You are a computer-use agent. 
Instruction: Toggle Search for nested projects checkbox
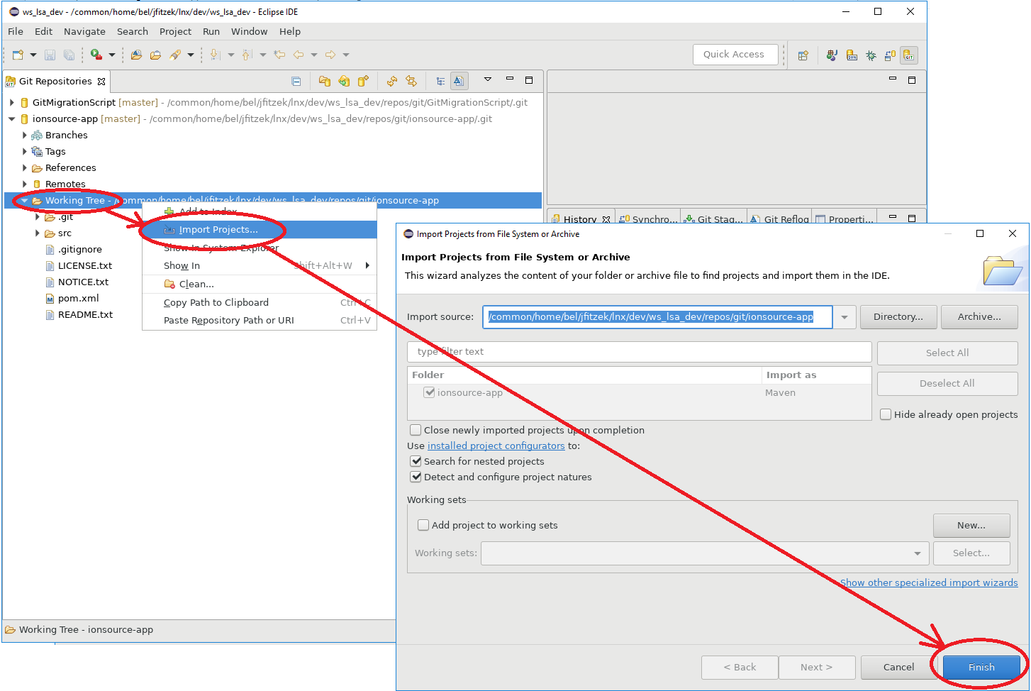[416, 461]
